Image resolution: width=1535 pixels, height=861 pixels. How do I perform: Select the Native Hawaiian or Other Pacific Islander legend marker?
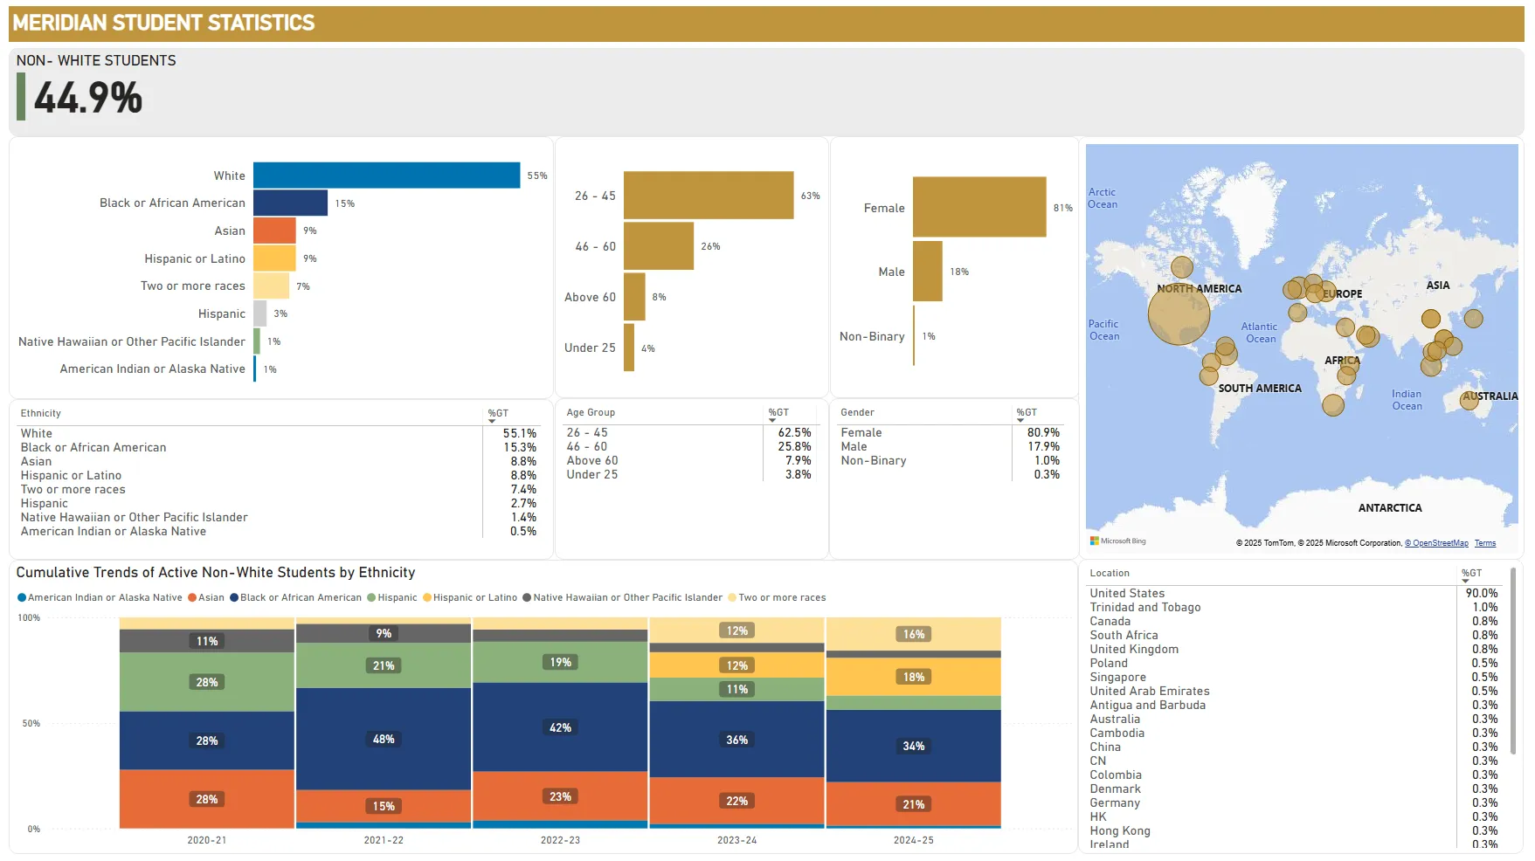pyautogui.click(x=527, y=598)
